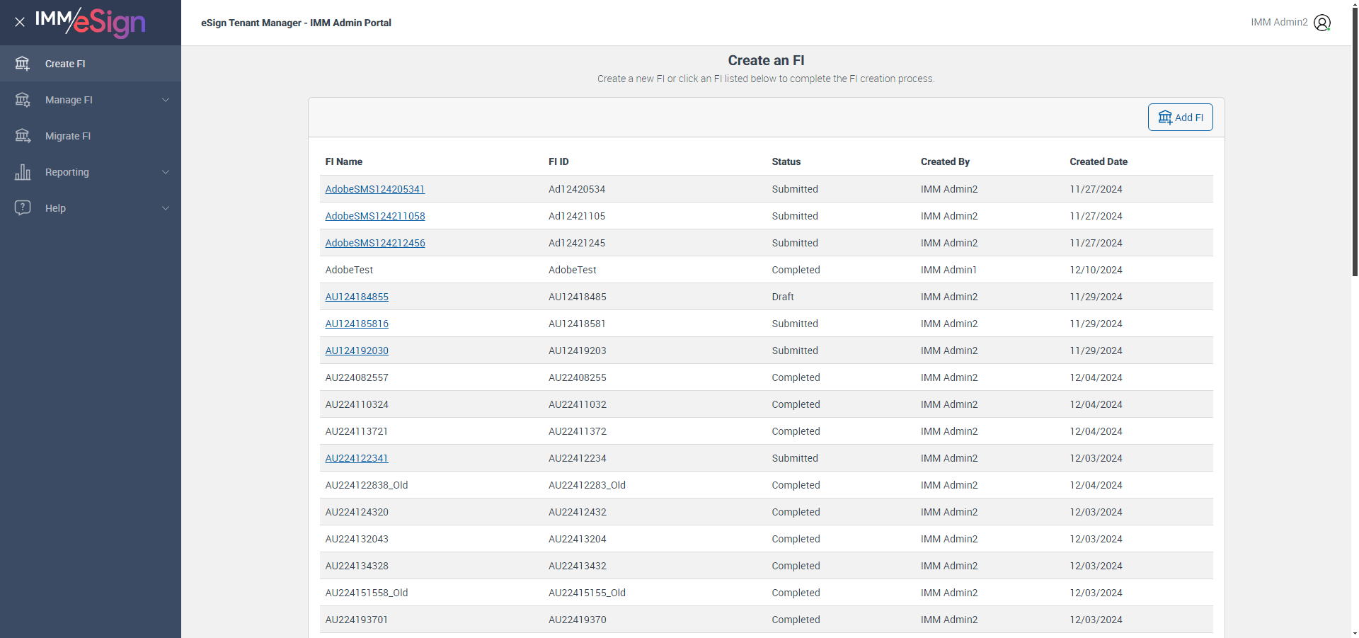Select the AU224193701 name cell
1359x638 pixels.
(x=357, y=620)
